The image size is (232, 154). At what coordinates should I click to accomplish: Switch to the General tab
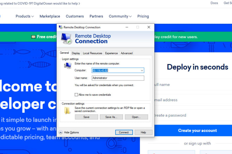coord(64,53)
